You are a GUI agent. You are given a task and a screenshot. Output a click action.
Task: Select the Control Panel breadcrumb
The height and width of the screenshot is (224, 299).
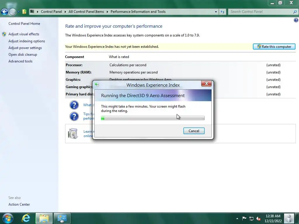(x=51, y=12)
